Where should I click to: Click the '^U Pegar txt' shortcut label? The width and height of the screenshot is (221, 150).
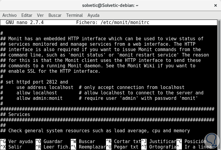click(122, 147)
